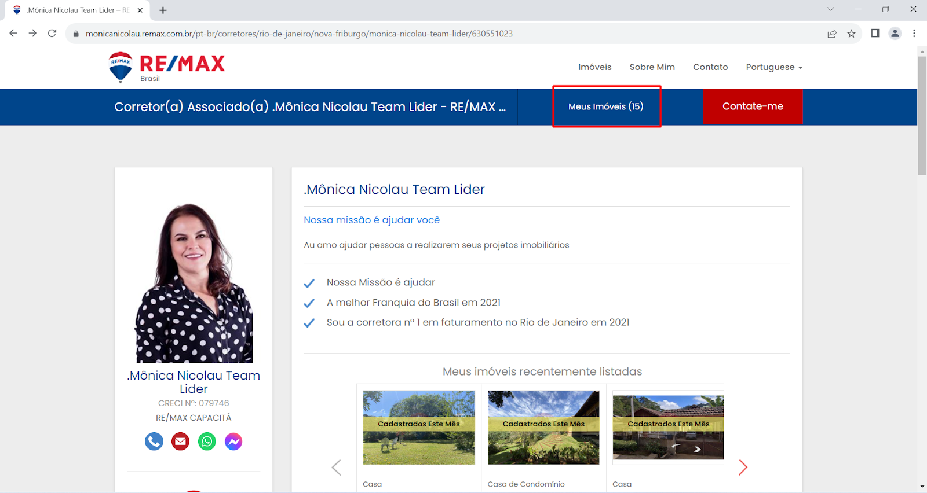Click the Corretor(a) Associado(a) banner title
This screenshot has height=493, width=927.
(x=310, y=107)
